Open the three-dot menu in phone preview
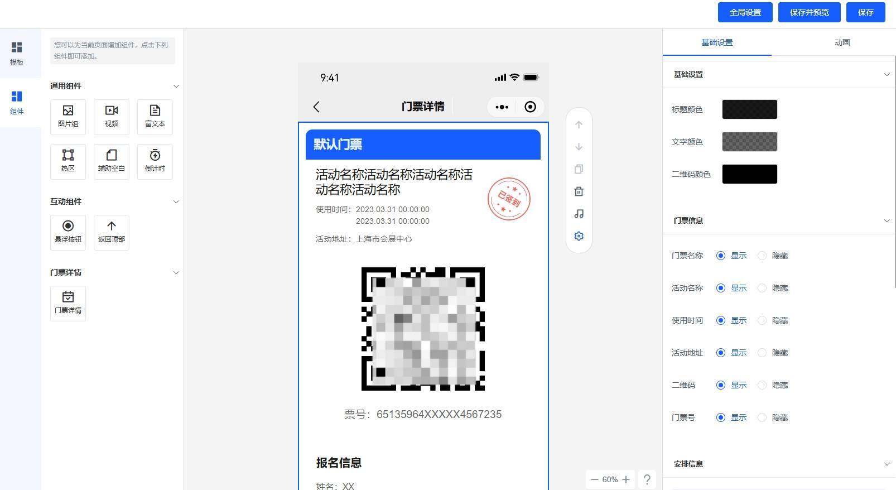This screenshot has height=490, width=896. click(x=502, y=107)
